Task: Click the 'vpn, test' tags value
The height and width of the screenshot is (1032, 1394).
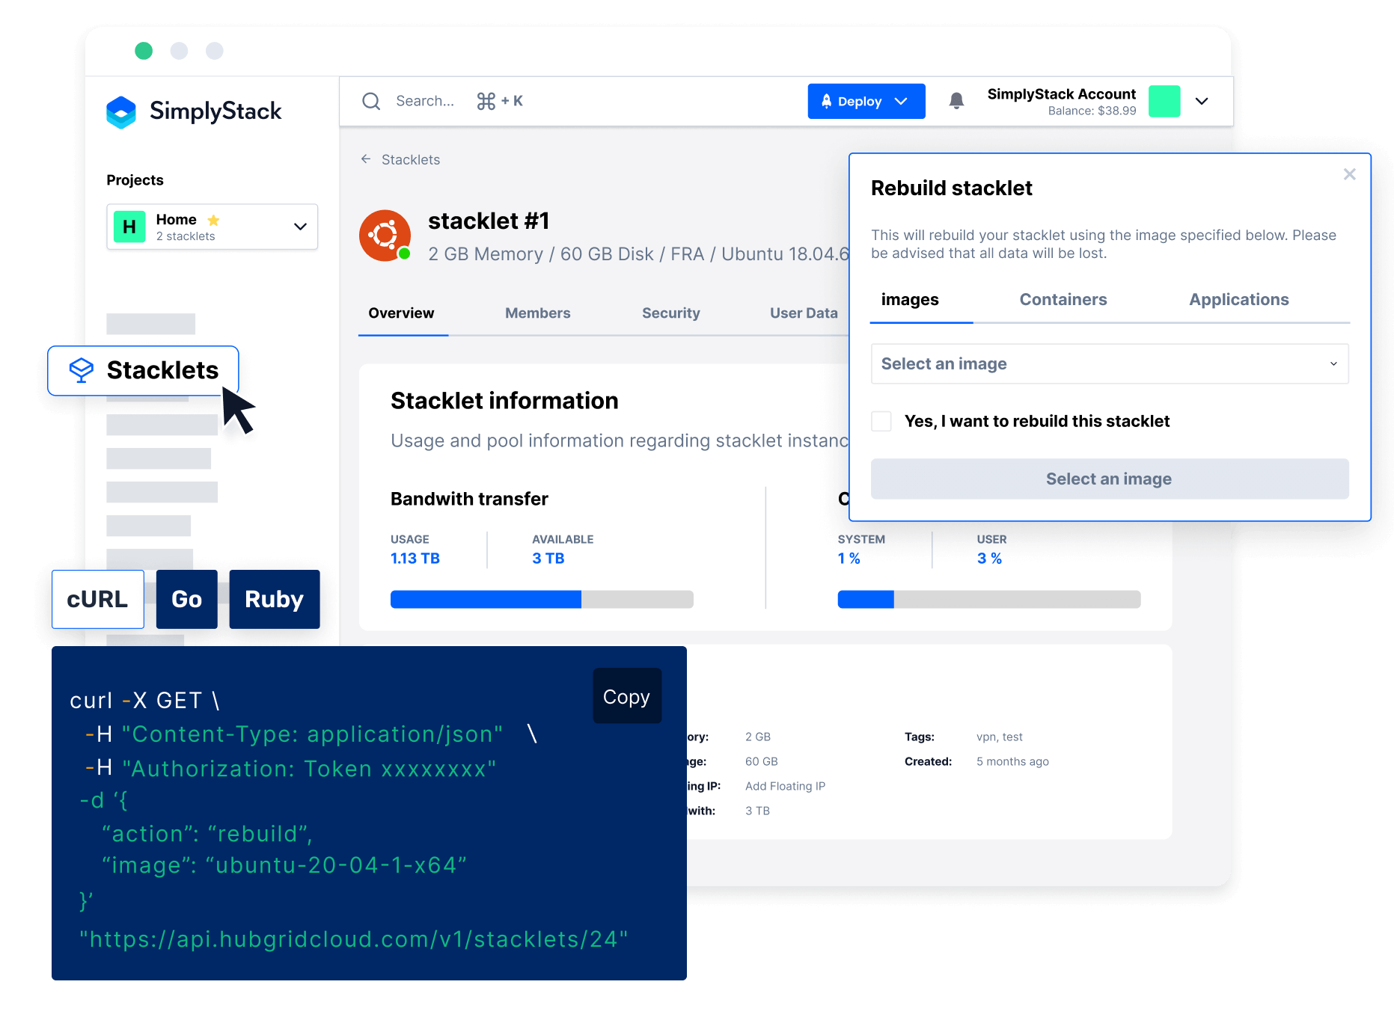Action: [x=1000, y=737]
